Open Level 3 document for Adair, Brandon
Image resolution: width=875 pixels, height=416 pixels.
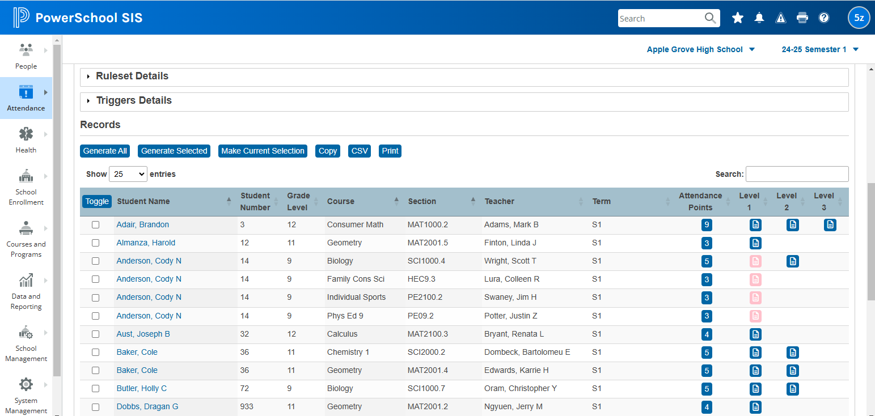tap(830, 225)
